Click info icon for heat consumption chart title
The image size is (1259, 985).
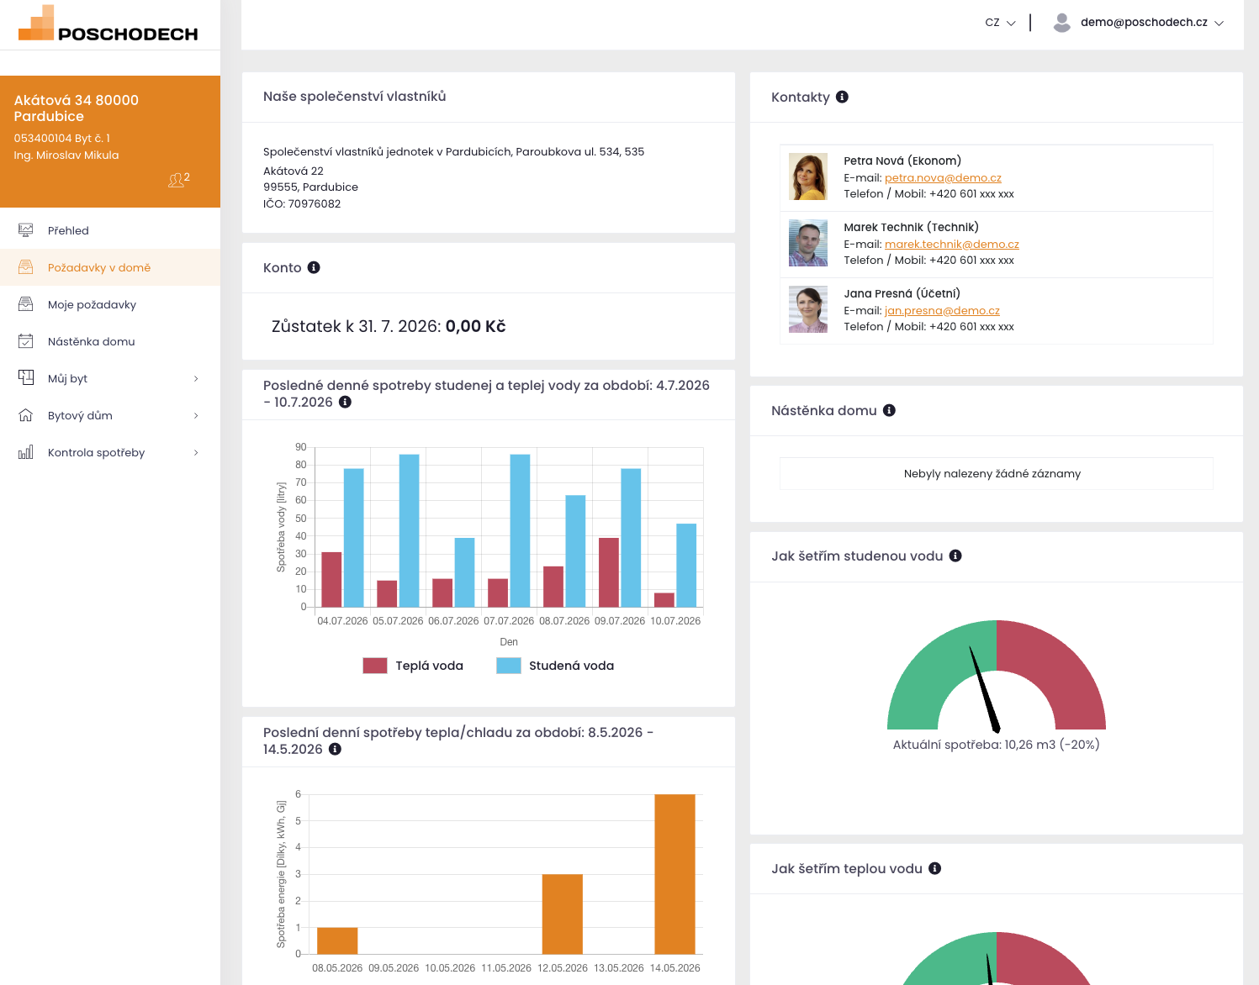(335, 749)
